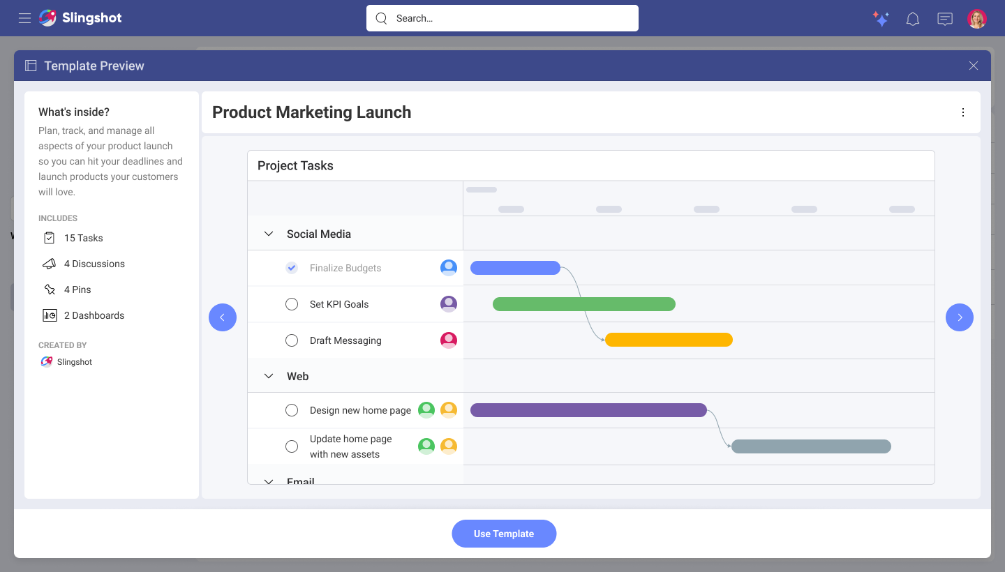The height and width of the screenshot is (572, 1005).
Task: Click the Pins pushpin icon
Action: point(49,289)
